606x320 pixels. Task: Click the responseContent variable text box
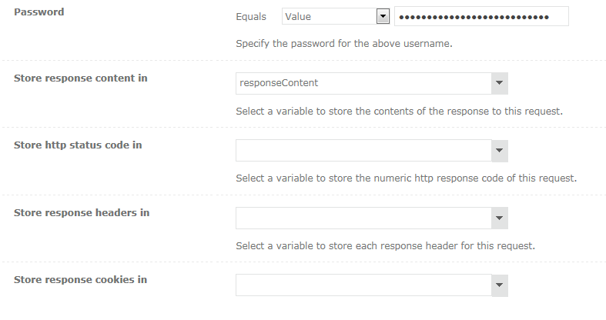363,83
